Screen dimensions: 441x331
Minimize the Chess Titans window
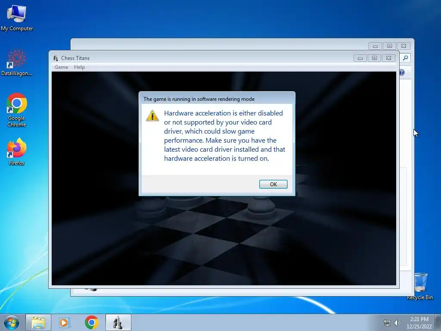pos(360,58)
